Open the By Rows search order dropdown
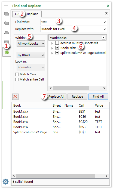The height and width of the screenshot is (189, 113). [31, 55]
